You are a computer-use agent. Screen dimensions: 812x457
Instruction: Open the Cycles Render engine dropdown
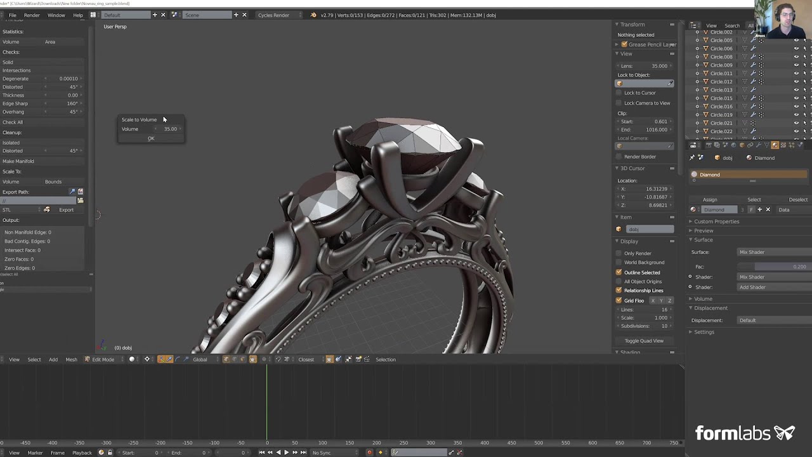[x=273, y=15]
